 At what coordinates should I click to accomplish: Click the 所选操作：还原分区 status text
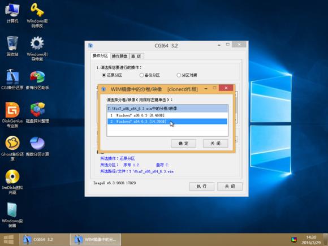tap(118, 158)
